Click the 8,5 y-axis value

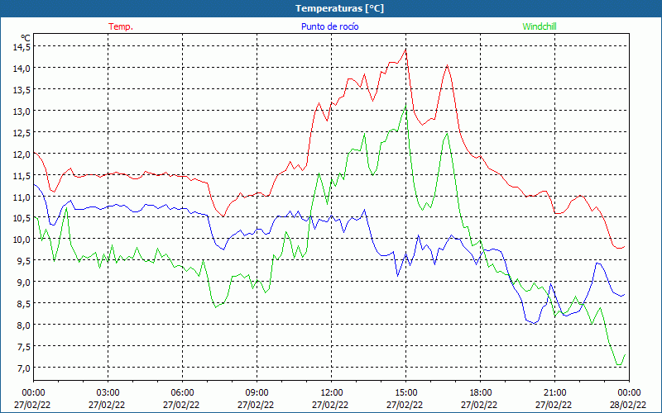(x=24, y=303)
